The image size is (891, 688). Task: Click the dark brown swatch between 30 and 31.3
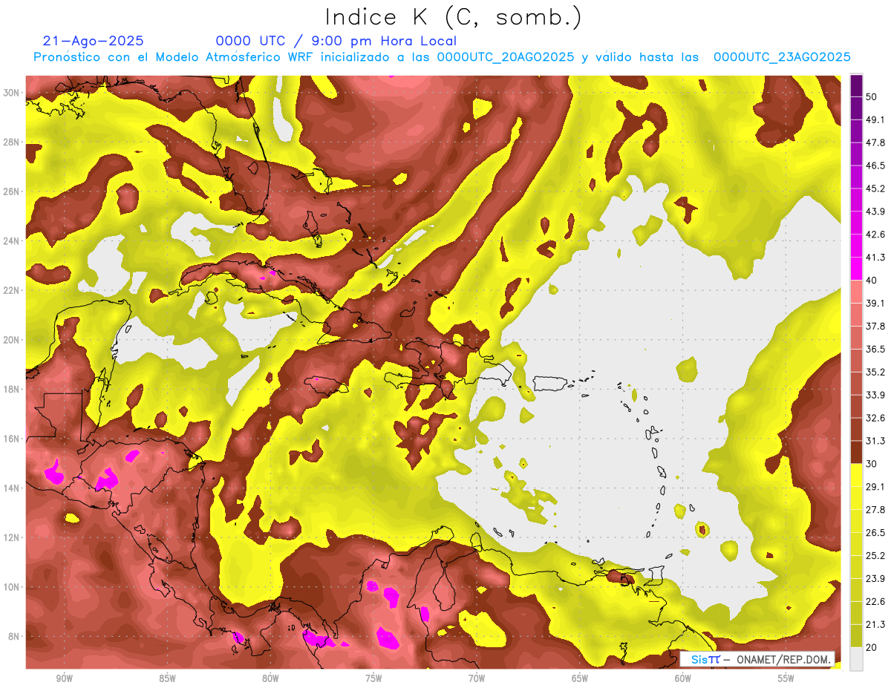[856, 452]
